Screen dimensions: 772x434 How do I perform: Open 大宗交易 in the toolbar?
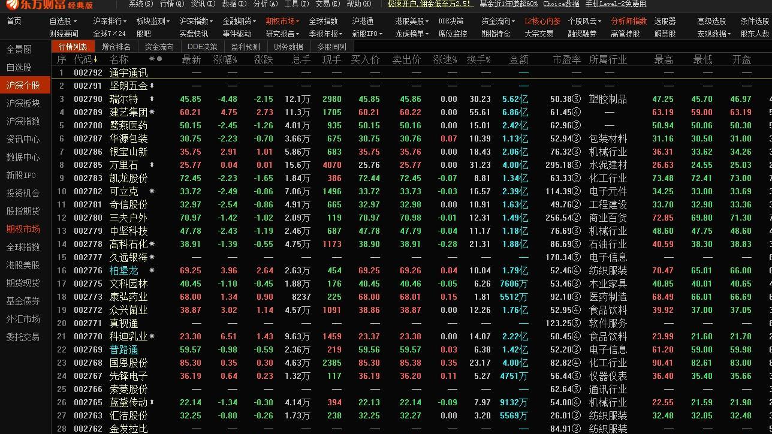point(539,34)
